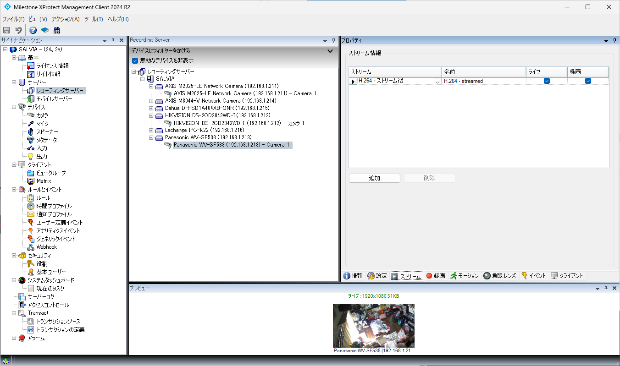
Task: Switch to 魚眼レンズ properties tab
Action: (499, 276)
